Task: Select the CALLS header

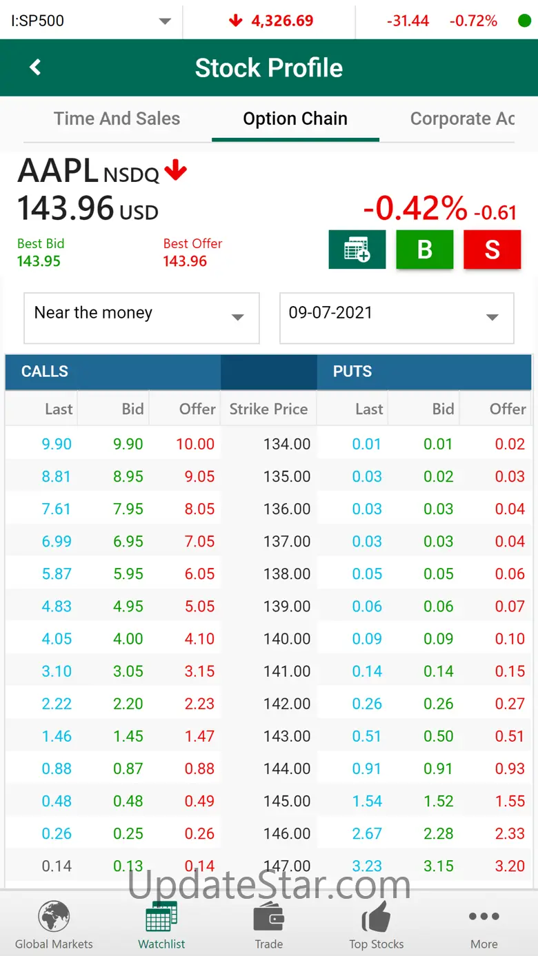Action: 45,372
